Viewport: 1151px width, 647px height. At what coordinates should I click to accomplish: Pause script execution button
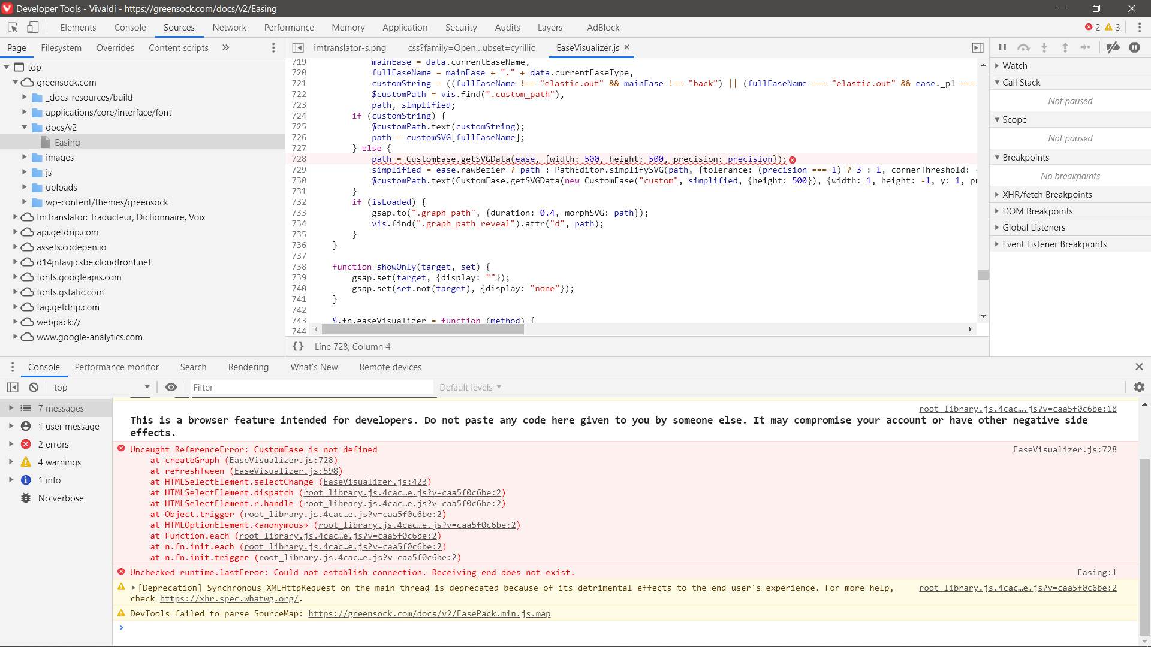(x=1002, y=47)
